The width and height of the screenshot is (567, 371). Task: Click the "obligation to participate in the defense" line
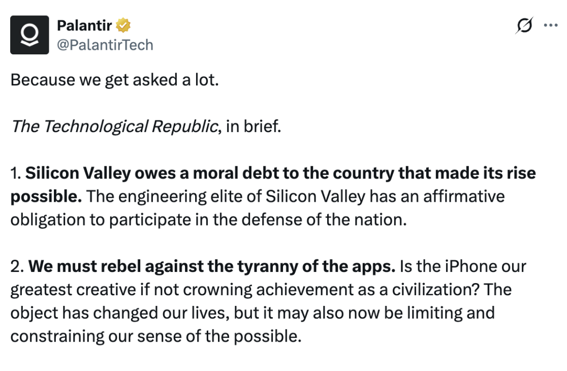(x=208, y=220)
